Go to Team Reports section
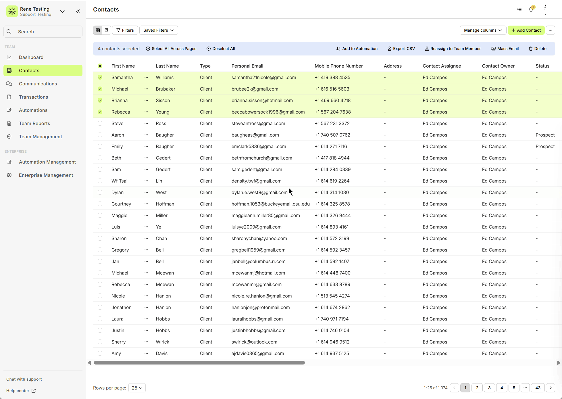The image size is (562, 399). pos(34,123)
